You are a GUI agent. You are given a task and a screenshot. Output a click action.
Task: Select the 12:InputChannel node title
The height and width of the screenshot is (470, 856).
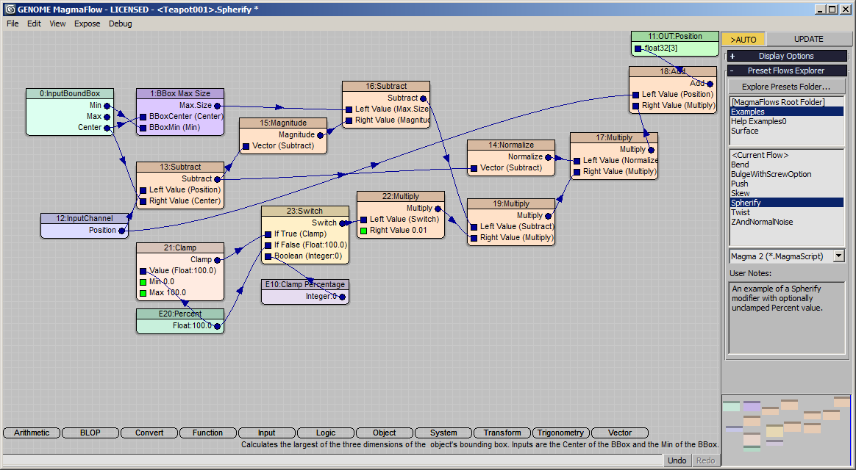(x=85, y=218)
